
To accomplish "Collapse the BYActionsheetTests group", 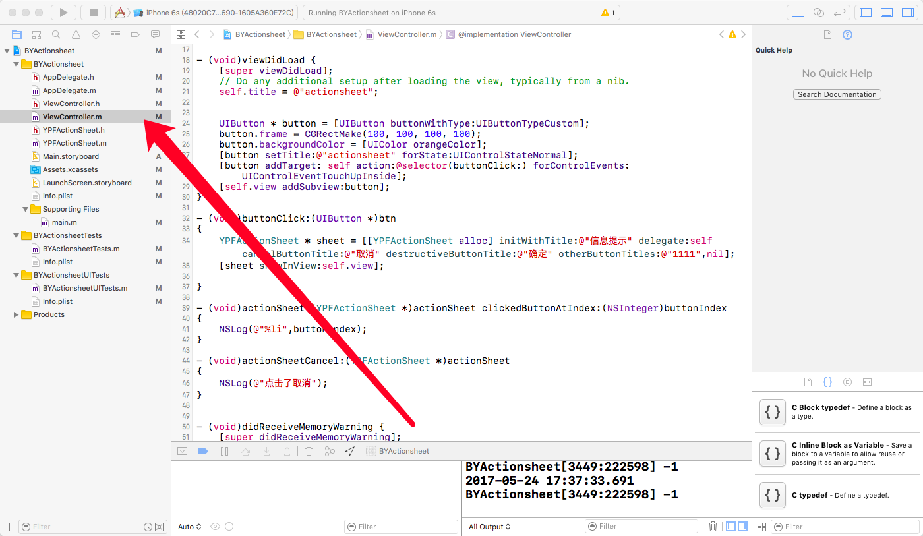I will 16,235.
